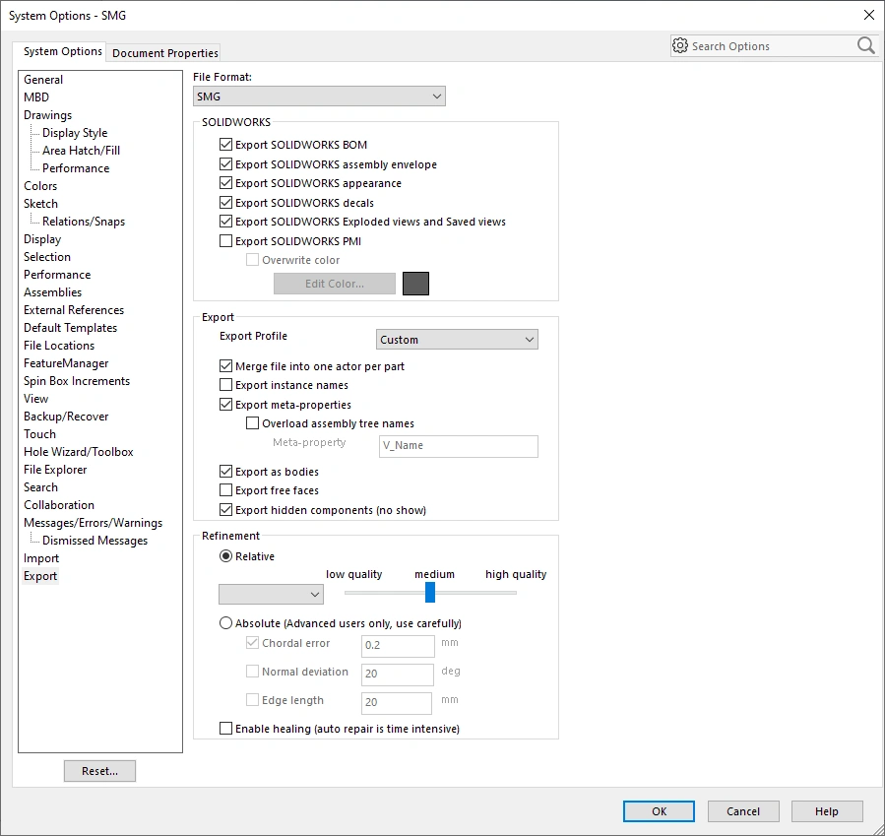Select Performance under Drawings

[76, 168]
